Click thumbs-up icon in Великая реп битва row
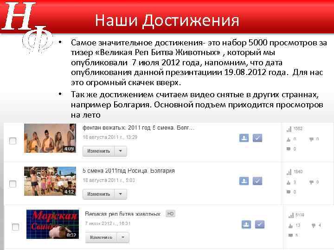Viewport: 334px width, 250px height. coord(291,226)
